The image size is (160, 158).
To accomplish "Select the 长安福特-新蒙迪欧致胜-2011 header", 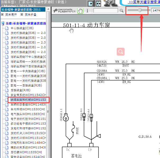I will (23, 10).
